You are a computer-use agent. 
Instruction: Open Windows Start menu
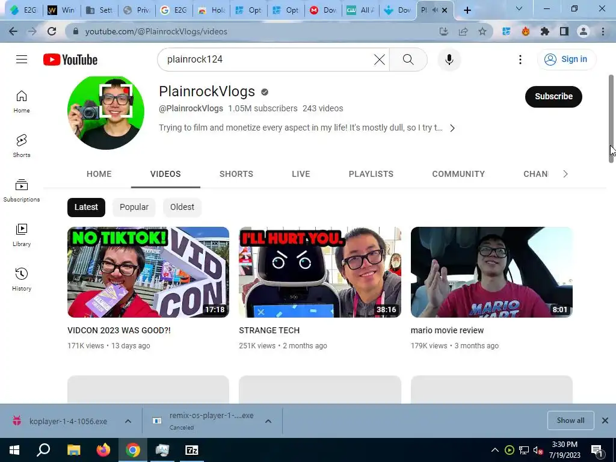[x=14, y=450]
